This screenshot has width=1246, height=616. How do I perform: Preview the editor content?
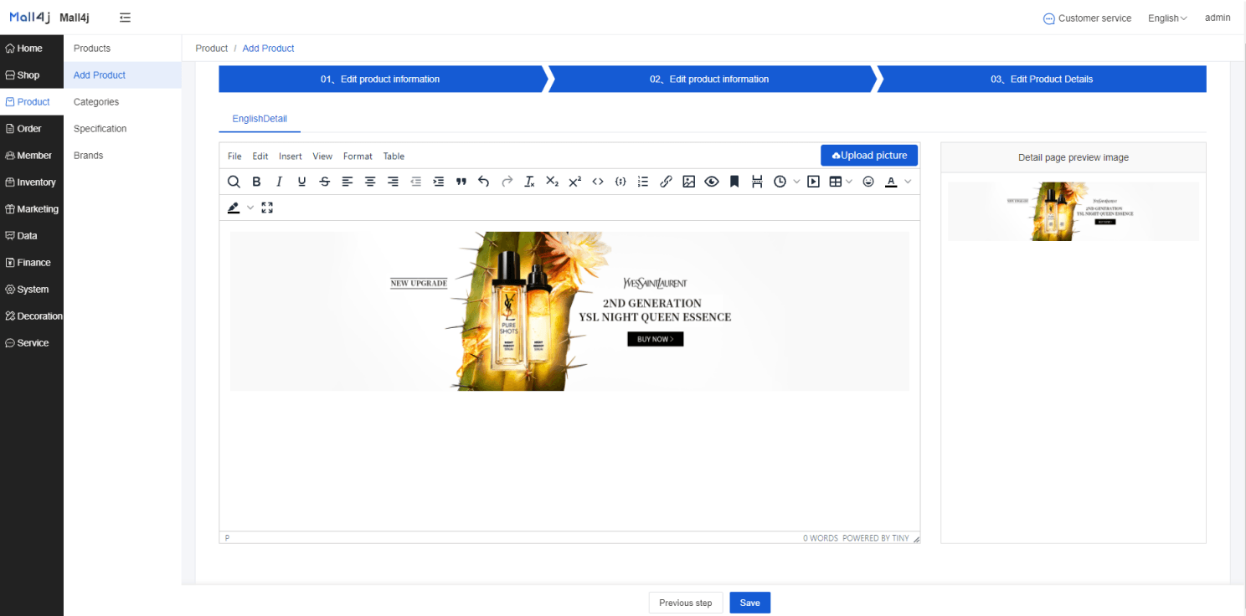coord(712,182)
